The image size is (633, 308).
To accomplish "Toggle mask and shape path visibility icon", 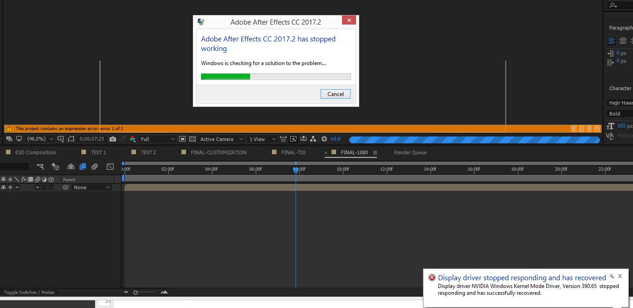I will [x=71, y=139].
